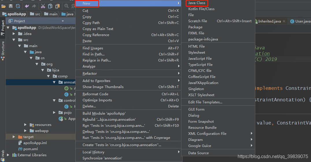Click the Open folder toolbar icon
The image size is (311, 162).
click(3, 6)
